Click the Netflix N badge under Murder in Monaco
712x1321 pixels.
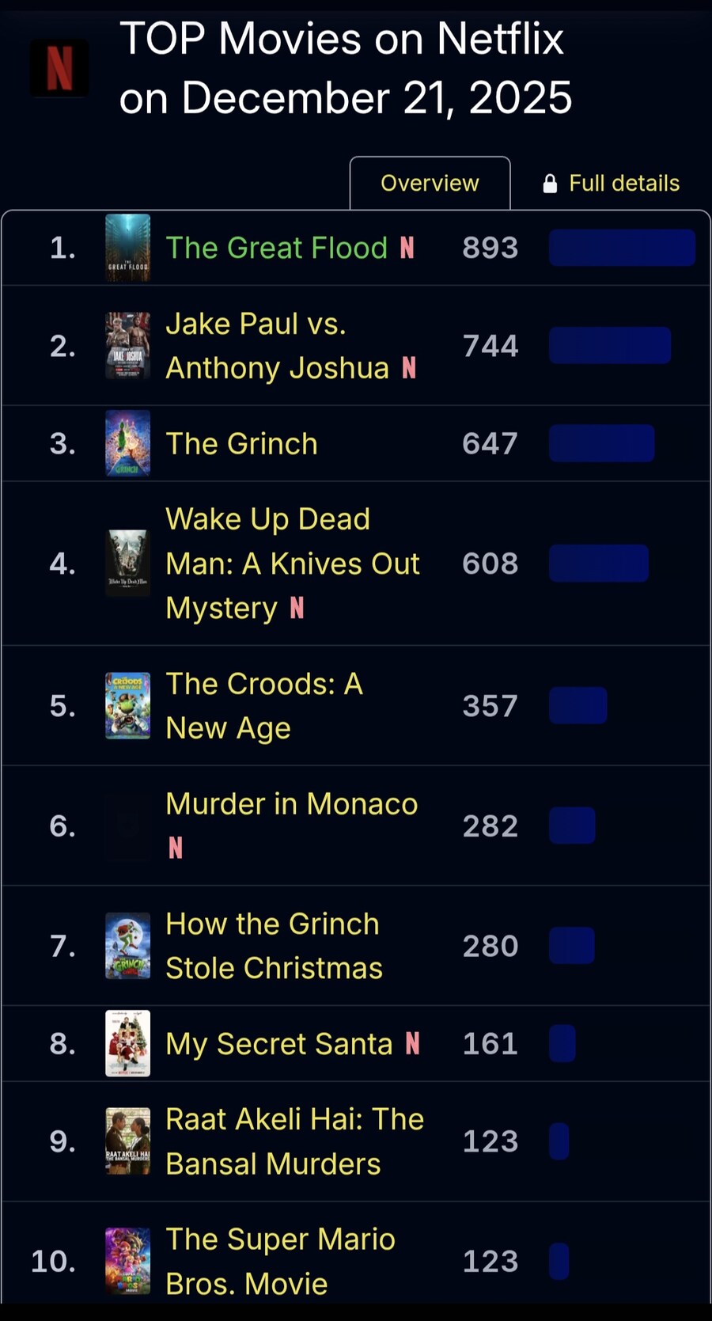(x=176, y=848)
